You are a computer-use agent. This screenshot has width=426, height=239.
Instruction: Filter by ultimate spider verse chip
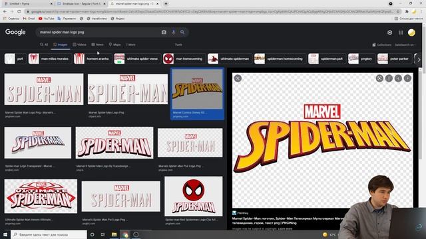pos(137,59)
